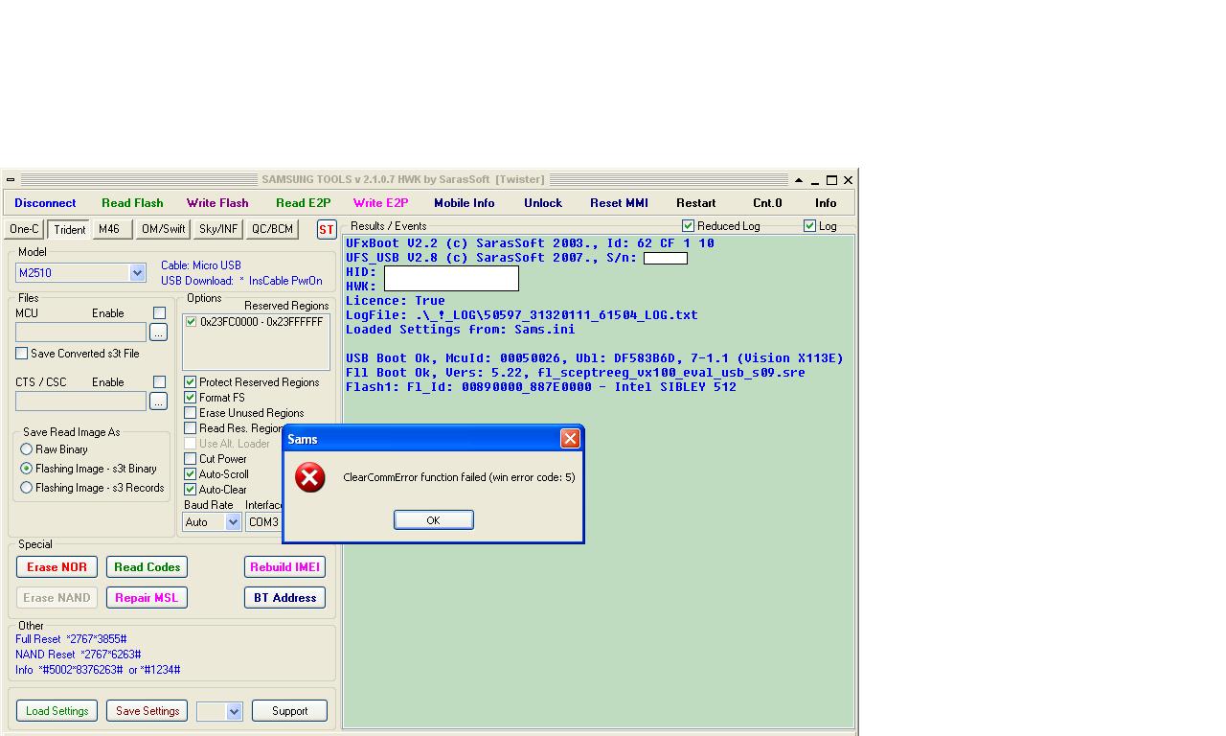The image size is (1226, 736).
Task: Select the Raw Binary radio option
Action: 27,449
